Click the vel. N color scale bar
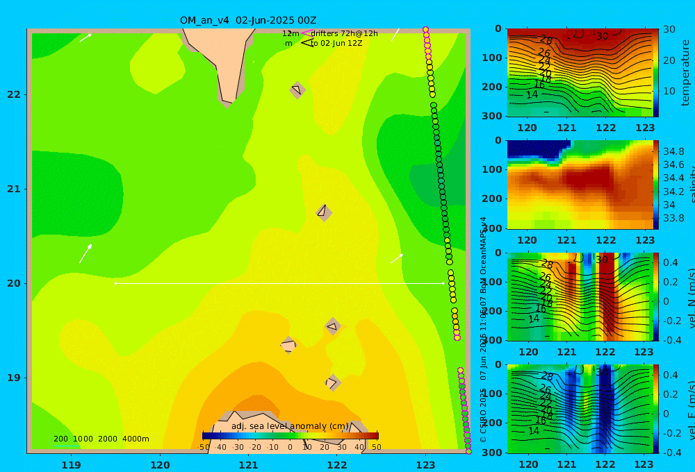 pos(656,296)
